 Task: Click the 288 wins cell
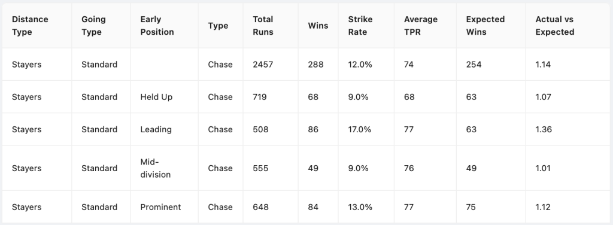(x=315, y=65)
